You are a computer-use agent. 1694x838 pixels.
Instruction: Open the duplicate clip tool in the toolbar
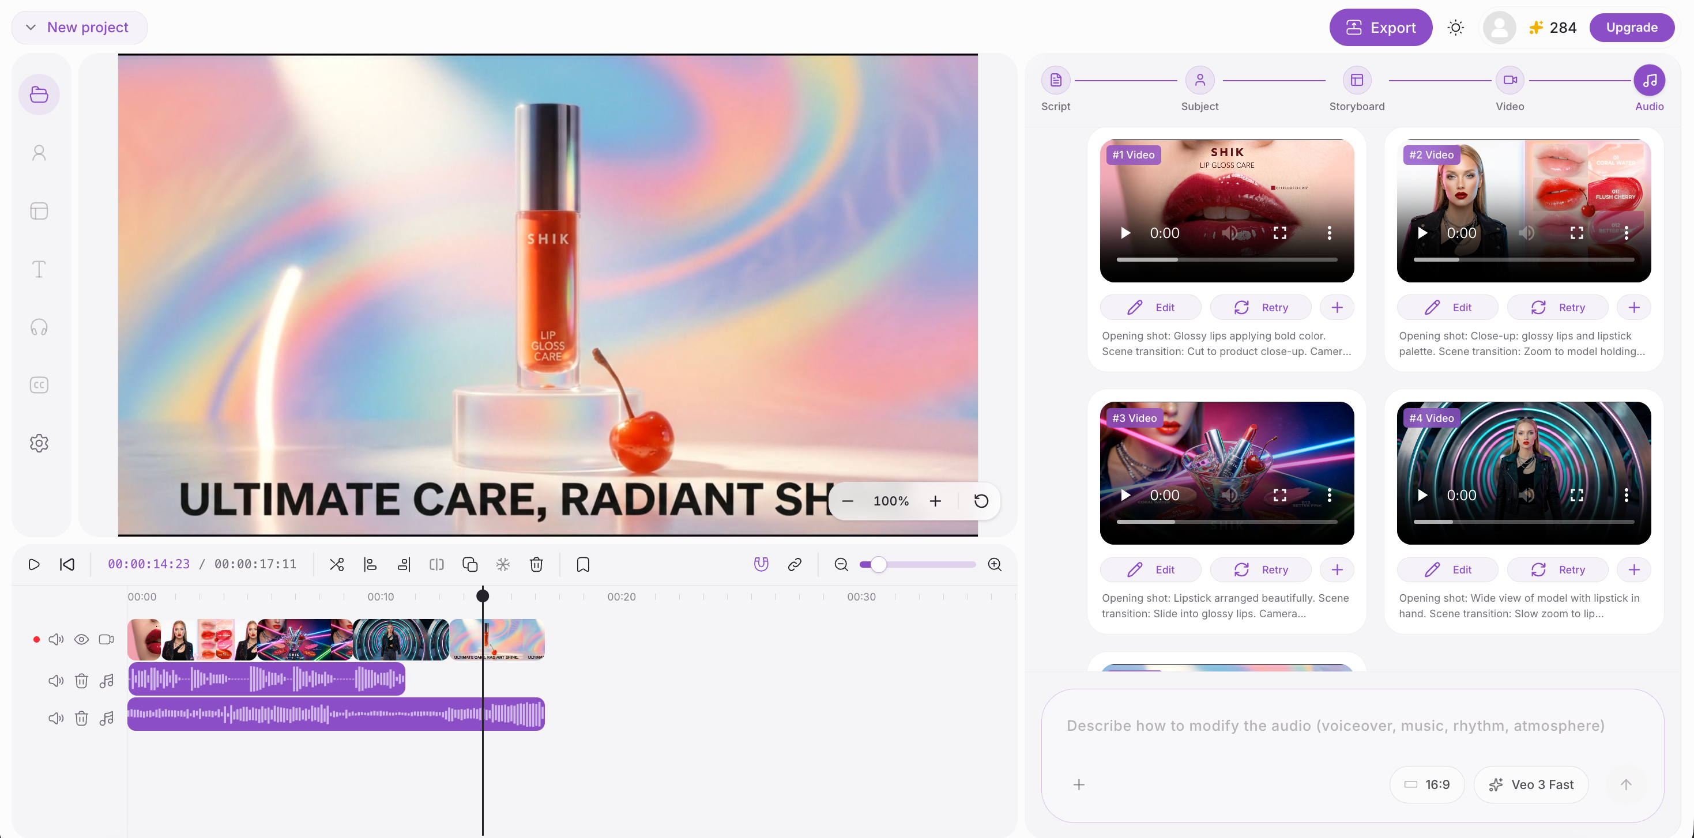click(469, 564)
